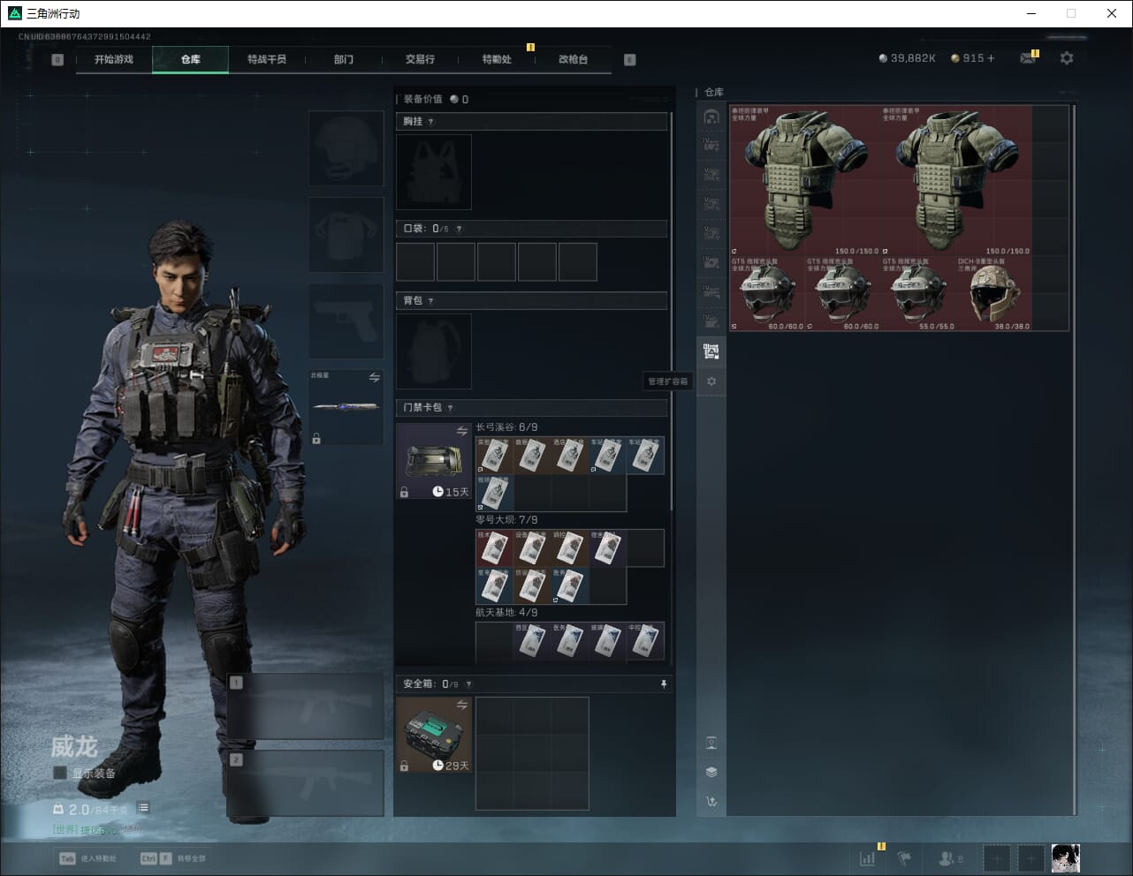Open the statistics bar chart icon
Image resolution: width=1133 pixels, height=876 pixels.
(868, 857)
